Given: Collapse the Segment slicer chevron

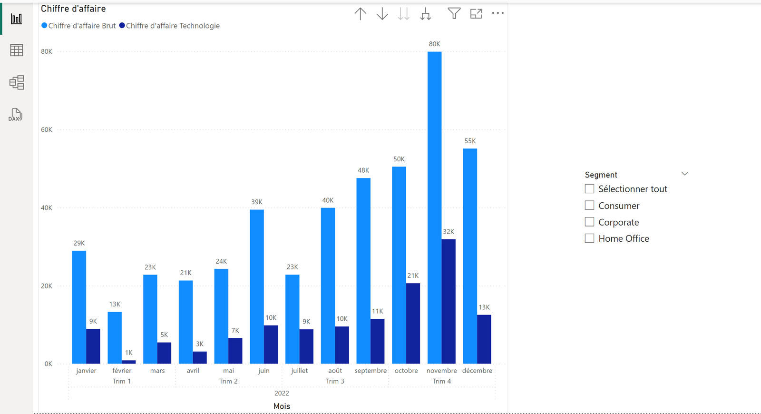Looking at the screenshot, I should (684, 174).
